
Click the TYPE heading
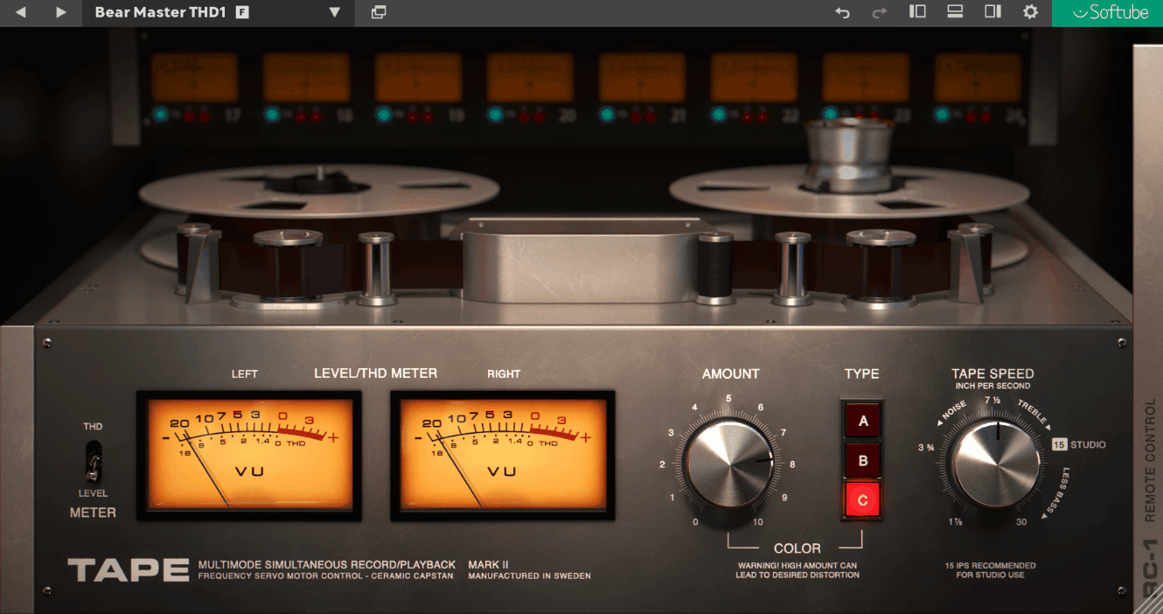tap(861, 373)
